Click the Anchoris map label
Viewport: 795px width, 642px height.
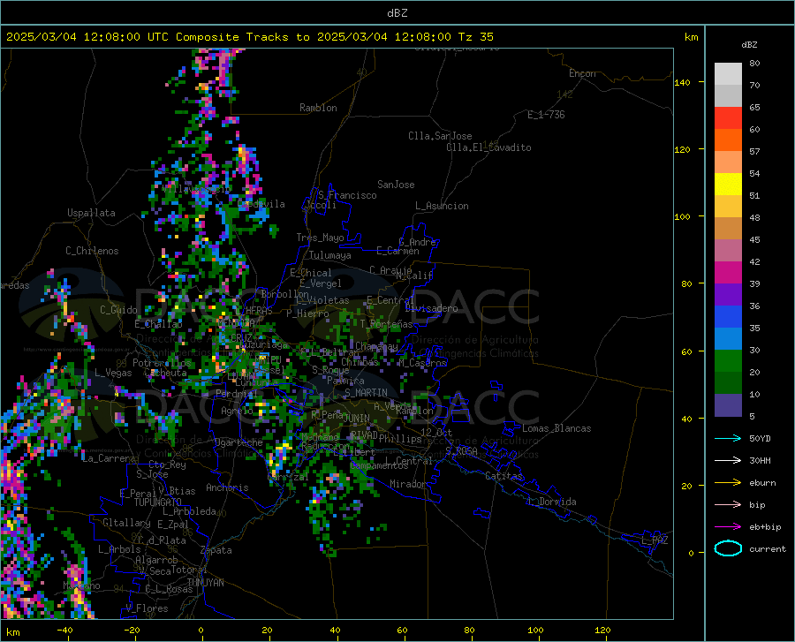coord(227,487)
